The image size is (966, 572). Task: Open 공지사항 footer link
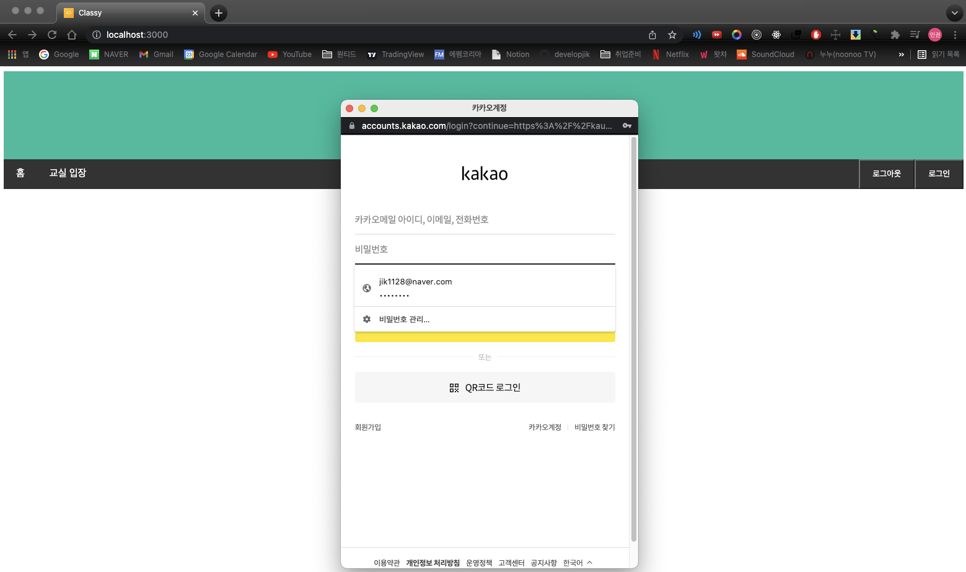pos(543,563)
